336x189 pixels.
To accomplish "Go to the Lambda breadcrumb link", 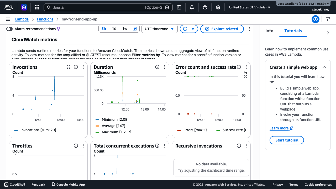I will pyautogui.click(x=22, y=19).
